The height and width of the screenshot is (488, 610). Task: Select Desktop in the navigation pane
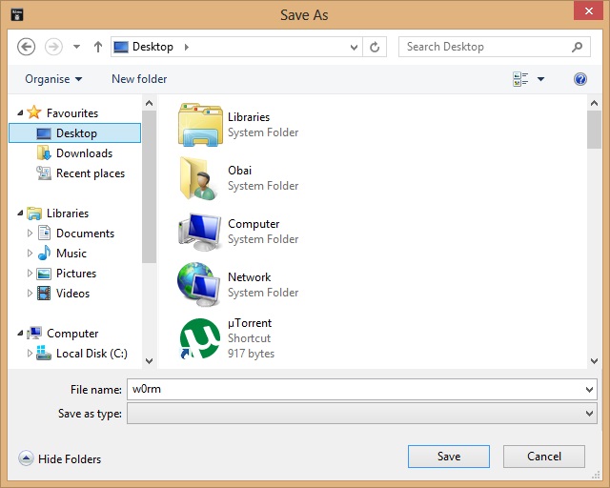(75, 133)
